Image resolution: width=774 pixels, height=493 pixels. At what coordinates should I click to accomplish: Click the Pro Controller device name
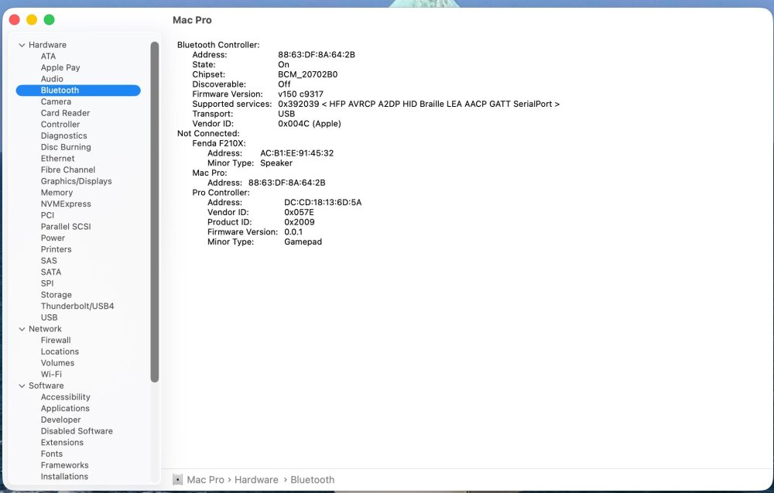click(x=221, y=193)
